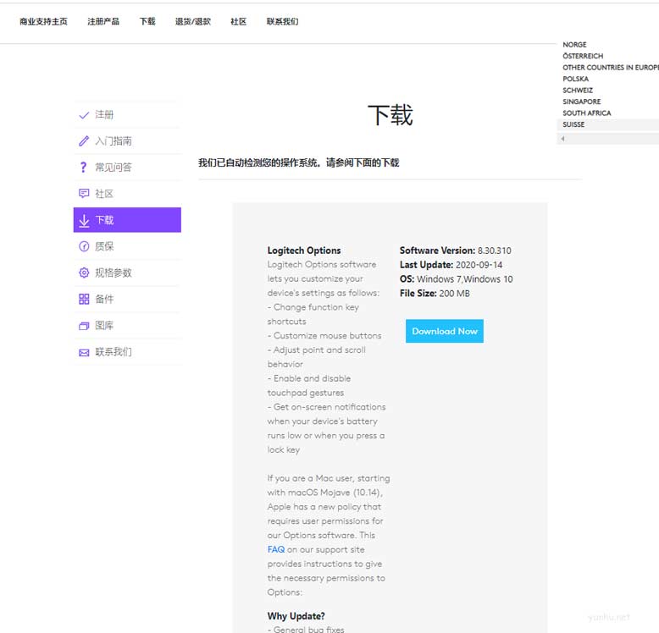
Task: Click the envelope icon for 联系我们
Action: (84, 353)
